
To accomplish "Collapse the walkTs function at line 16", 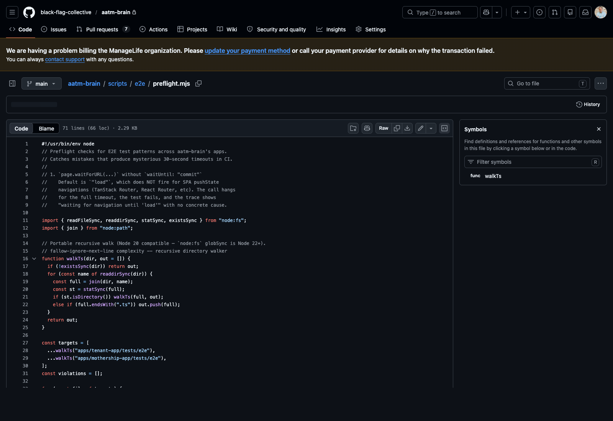I will pos(34,258).
